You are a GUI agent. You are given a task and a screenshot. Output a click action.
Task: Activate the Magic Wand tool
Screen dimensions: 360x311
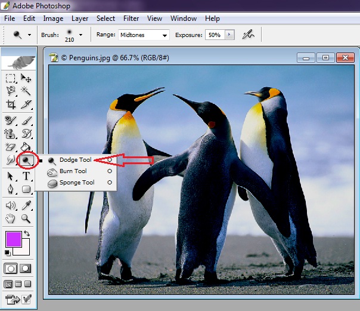(26, 91)
